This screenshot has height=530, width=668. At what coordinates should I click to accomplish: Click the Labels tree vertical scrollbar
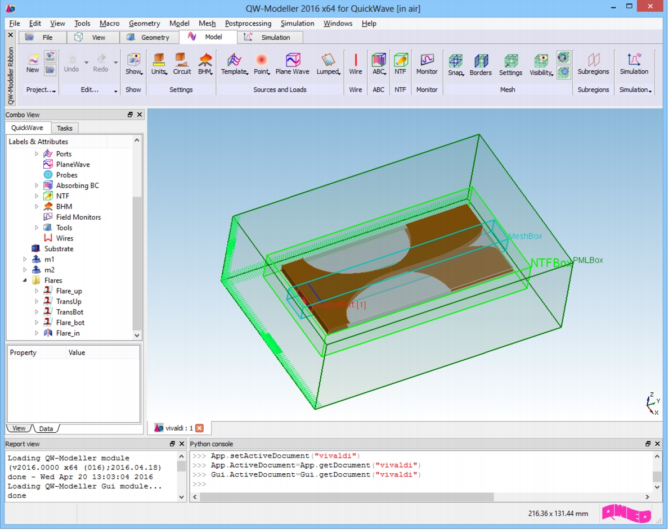(x=137, y=263)
